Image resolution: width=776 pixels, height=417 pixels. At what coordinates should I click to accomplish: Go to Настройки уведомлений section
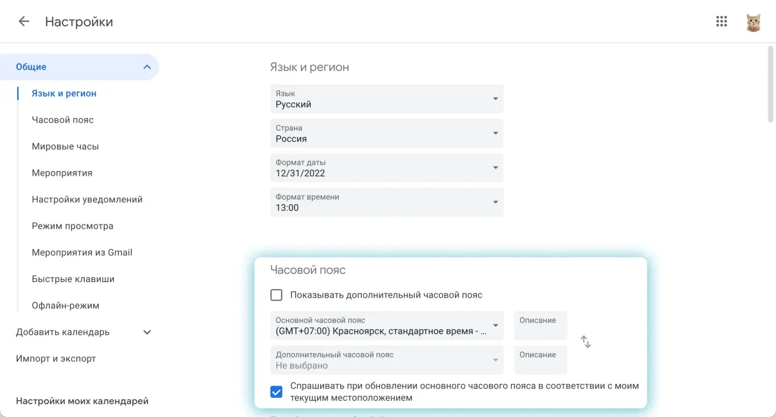pyautogui.click(x=87, y=199)
